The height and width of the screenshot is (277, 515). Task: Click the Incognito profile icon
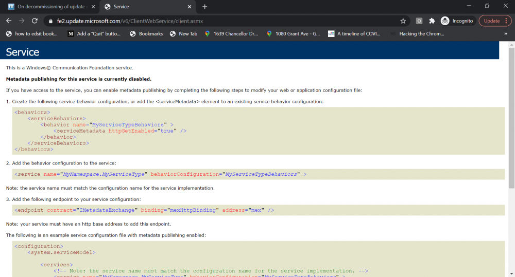tap(445, 21)
